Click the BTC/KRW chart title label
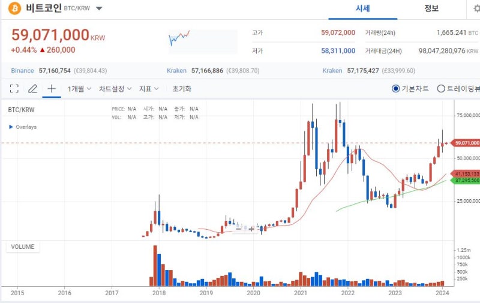This screenshot has height=303, width=480. pos(21,110)
